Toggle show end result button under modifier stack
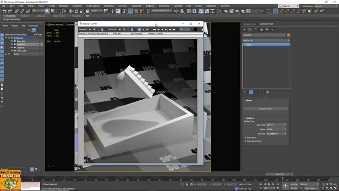 click(251, 92)
